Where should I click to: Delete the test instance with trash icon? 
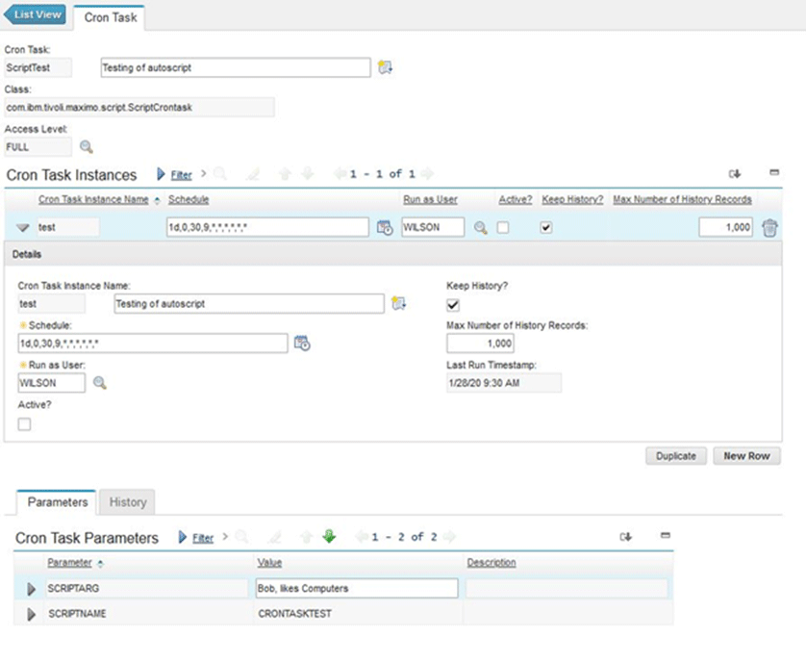click(x=769, y=228)
